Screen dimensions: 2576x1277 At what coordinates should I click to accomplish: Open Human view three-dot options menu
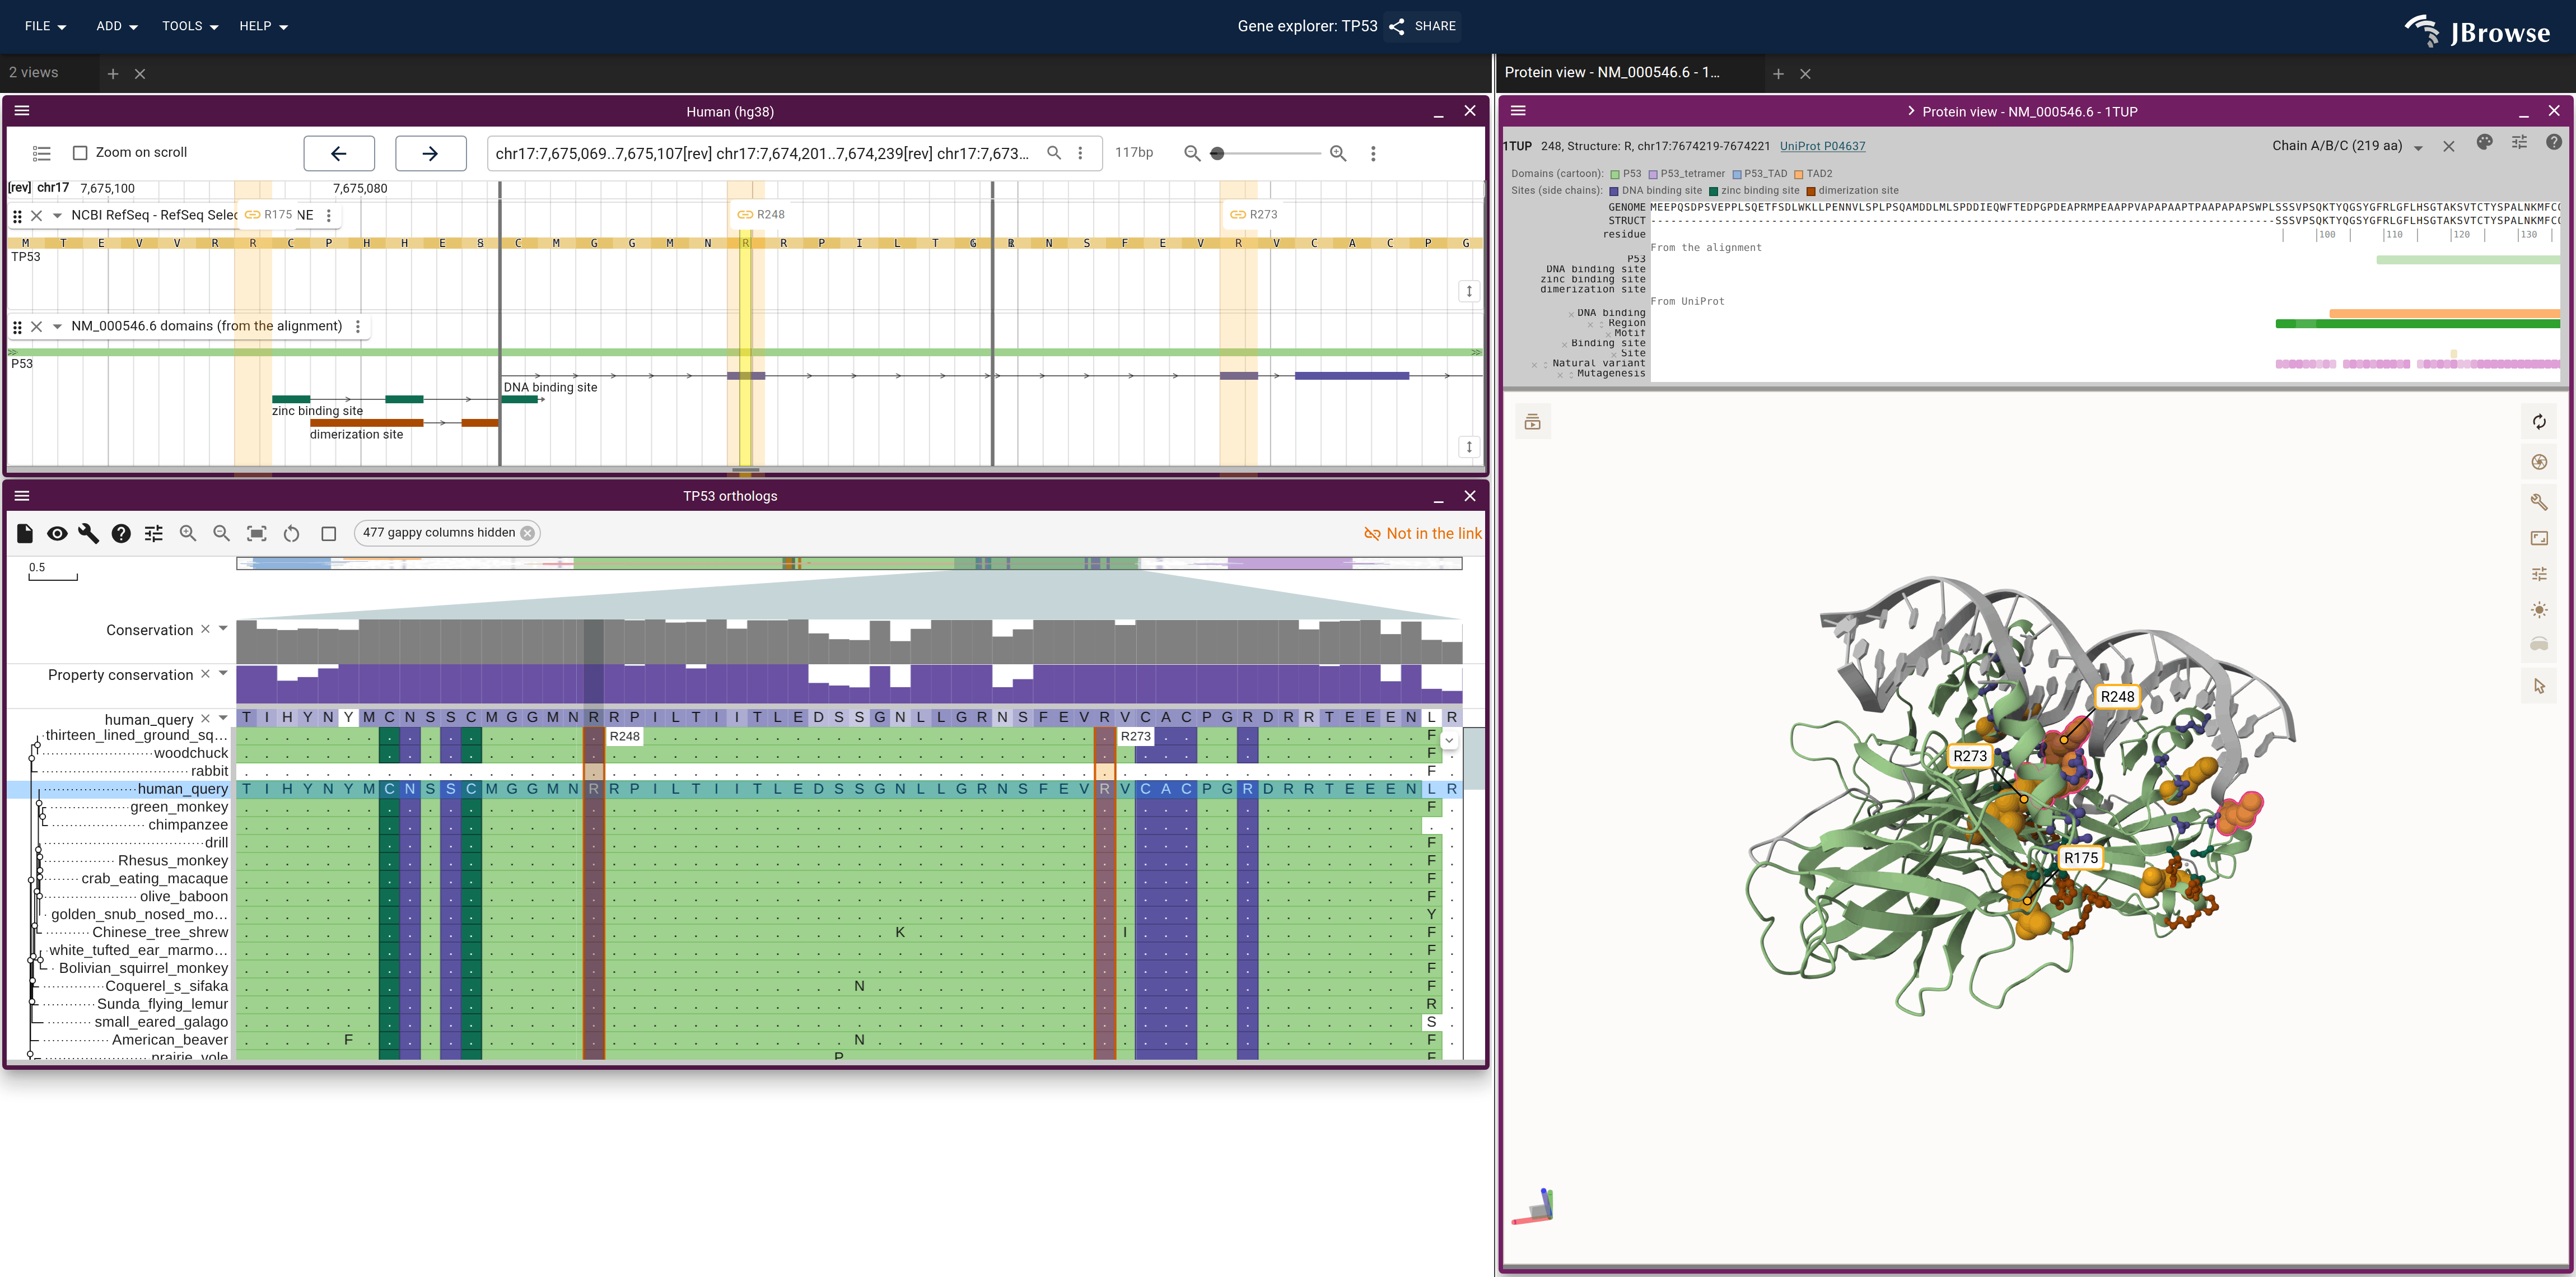pyautogui.click(x=1373, y=153)
